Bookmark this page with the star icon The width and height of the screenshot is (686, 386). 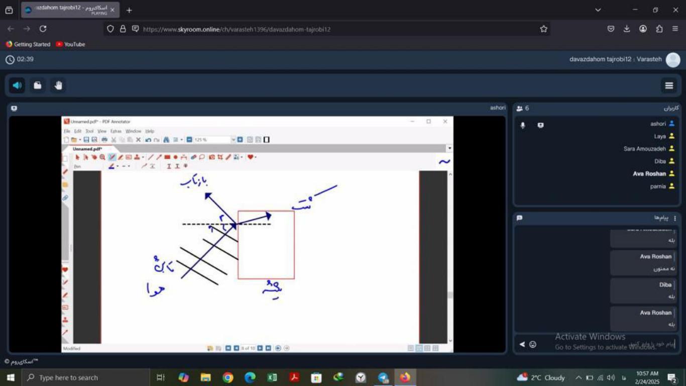[x=543, y=29]
